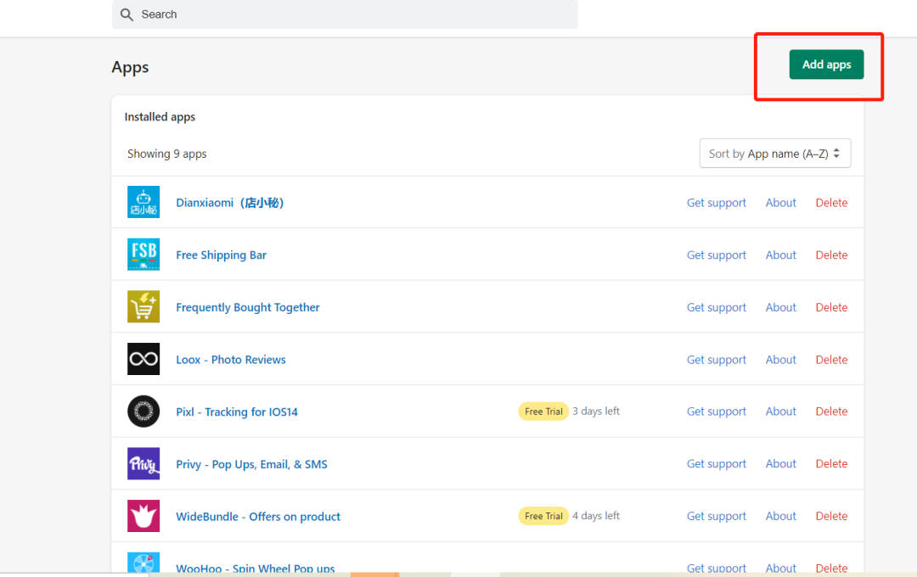The width and height of the screenshot is (917, 577).
Task: Delete the WooHoo app
Action: (831, 568)
